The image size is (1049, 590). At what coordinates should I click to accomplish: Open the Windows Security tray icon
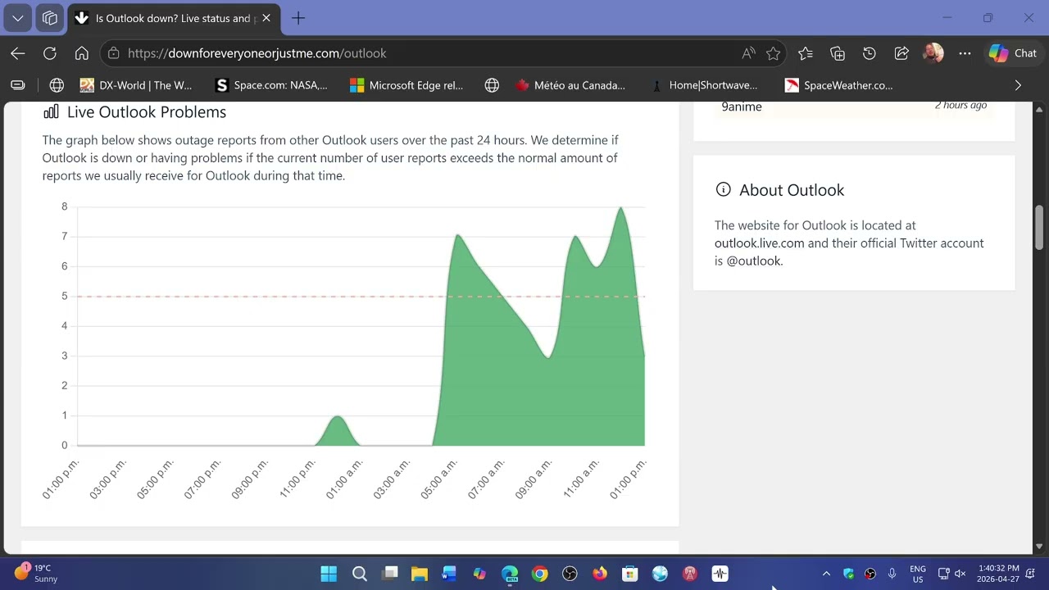848,574
